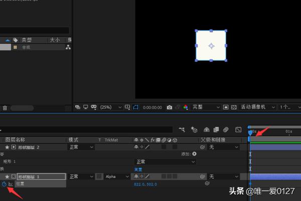Open magnification ratio 25% dropdown
The width and height of the screenshot is (301, 201).
pos(110,107)
